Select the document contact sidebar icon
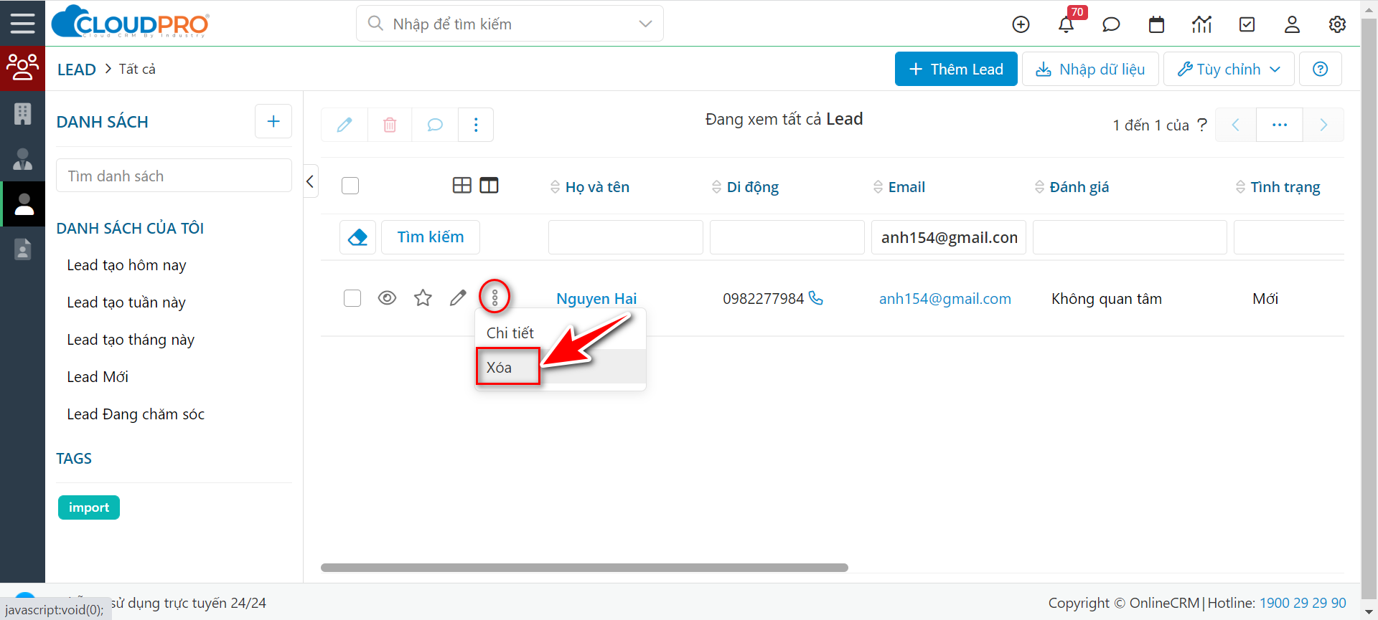Viewport: 1378px width, 620px height. pyautogui.click(x=22, y=249)
